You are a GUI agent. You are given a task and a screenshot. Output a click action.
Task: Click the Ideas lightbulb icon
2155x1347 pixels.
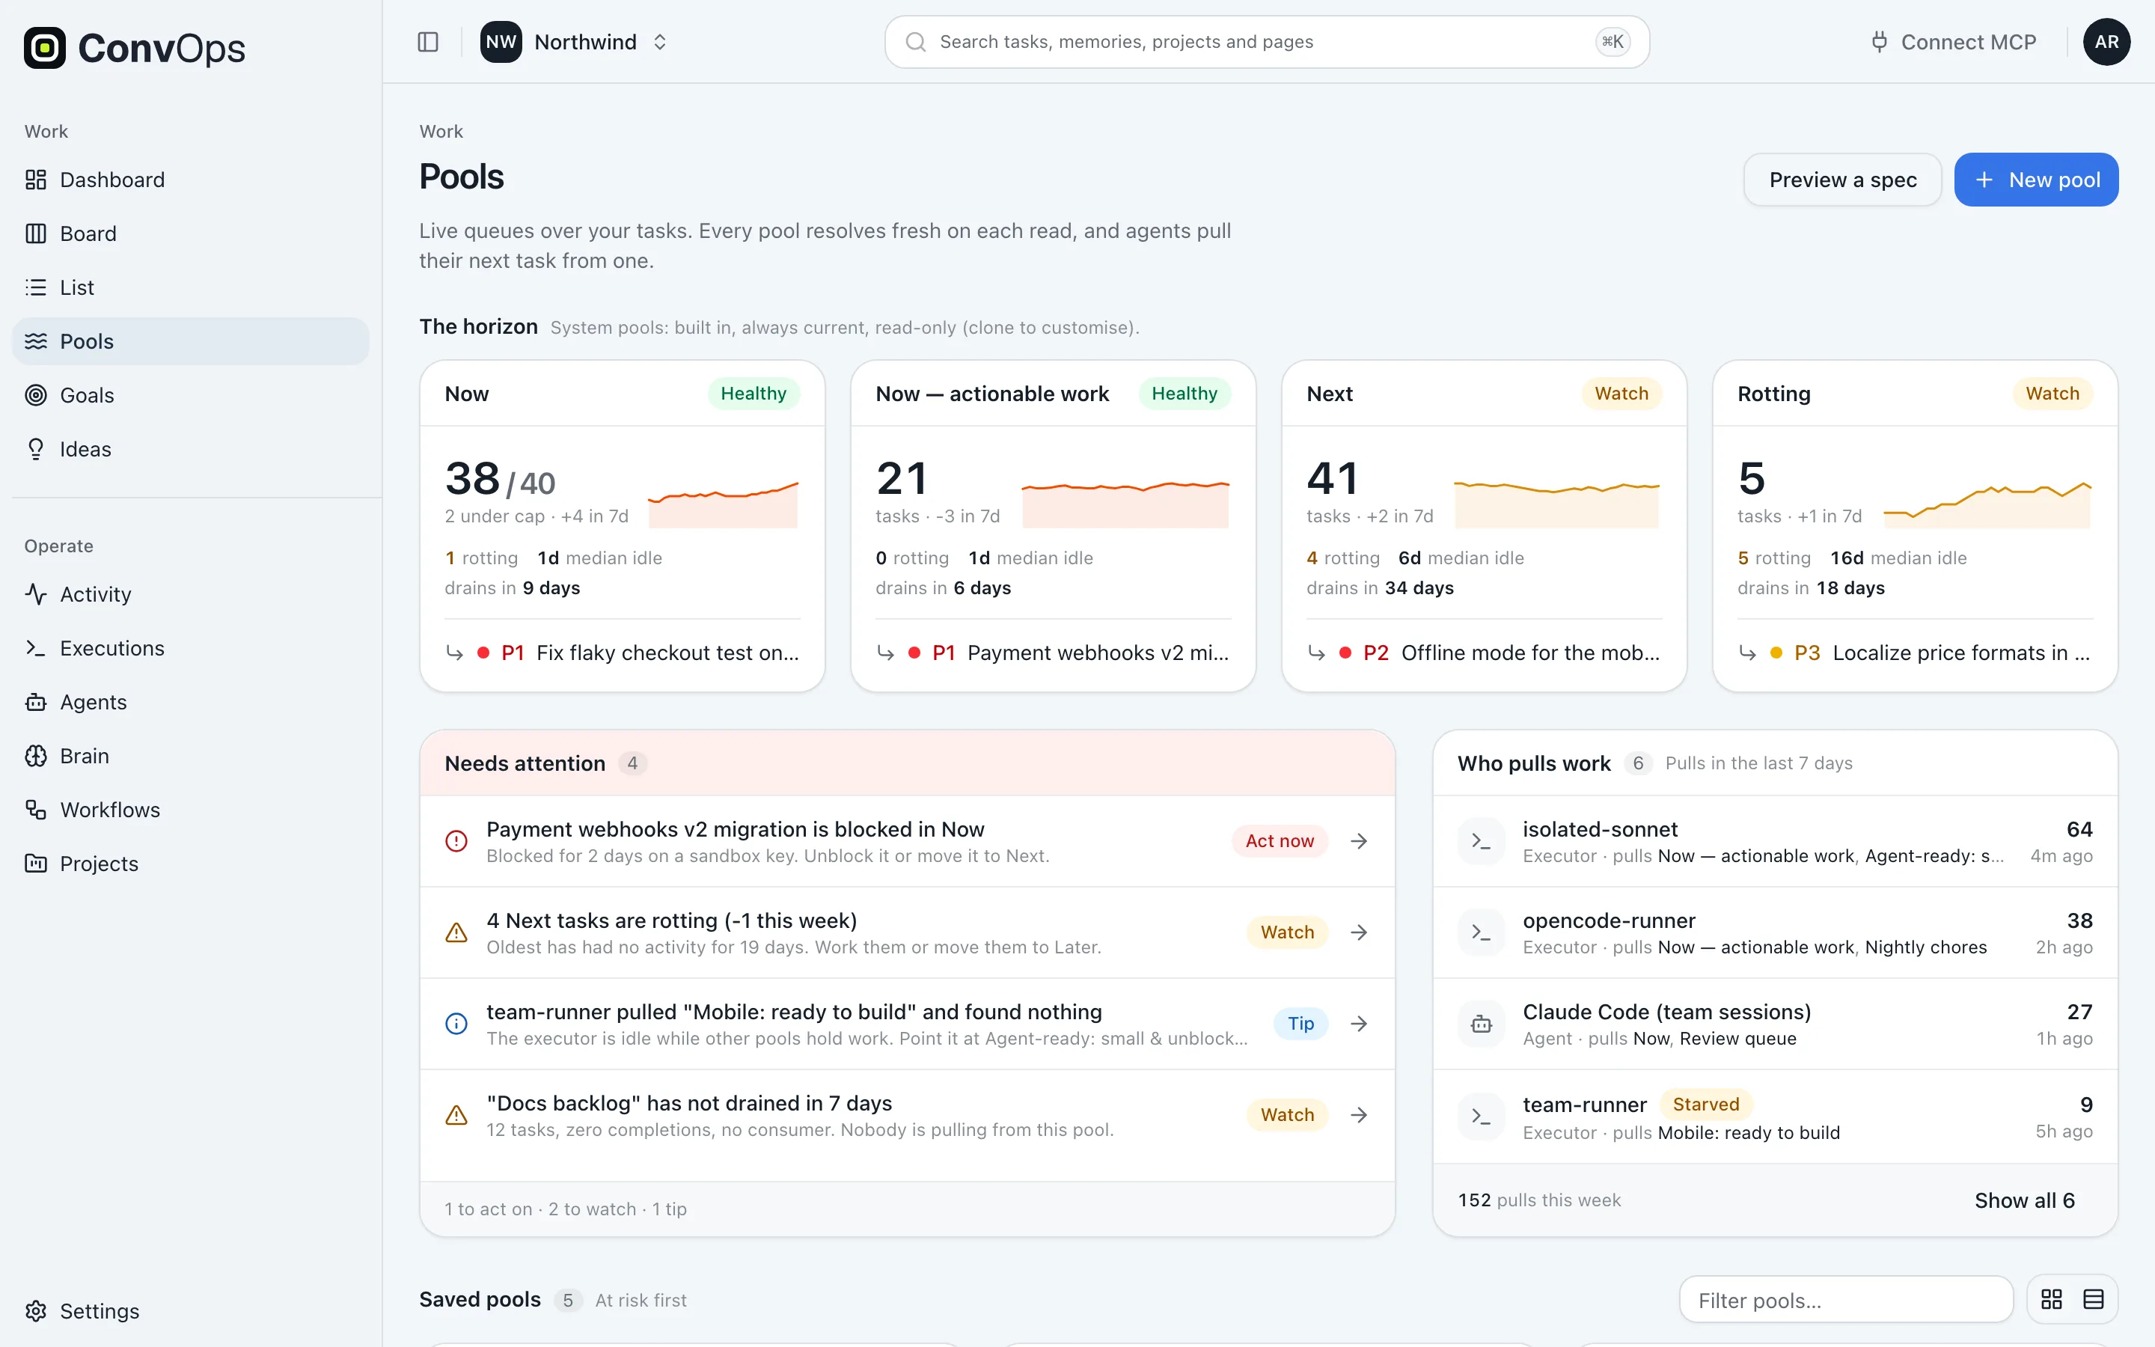pos(36,449)
